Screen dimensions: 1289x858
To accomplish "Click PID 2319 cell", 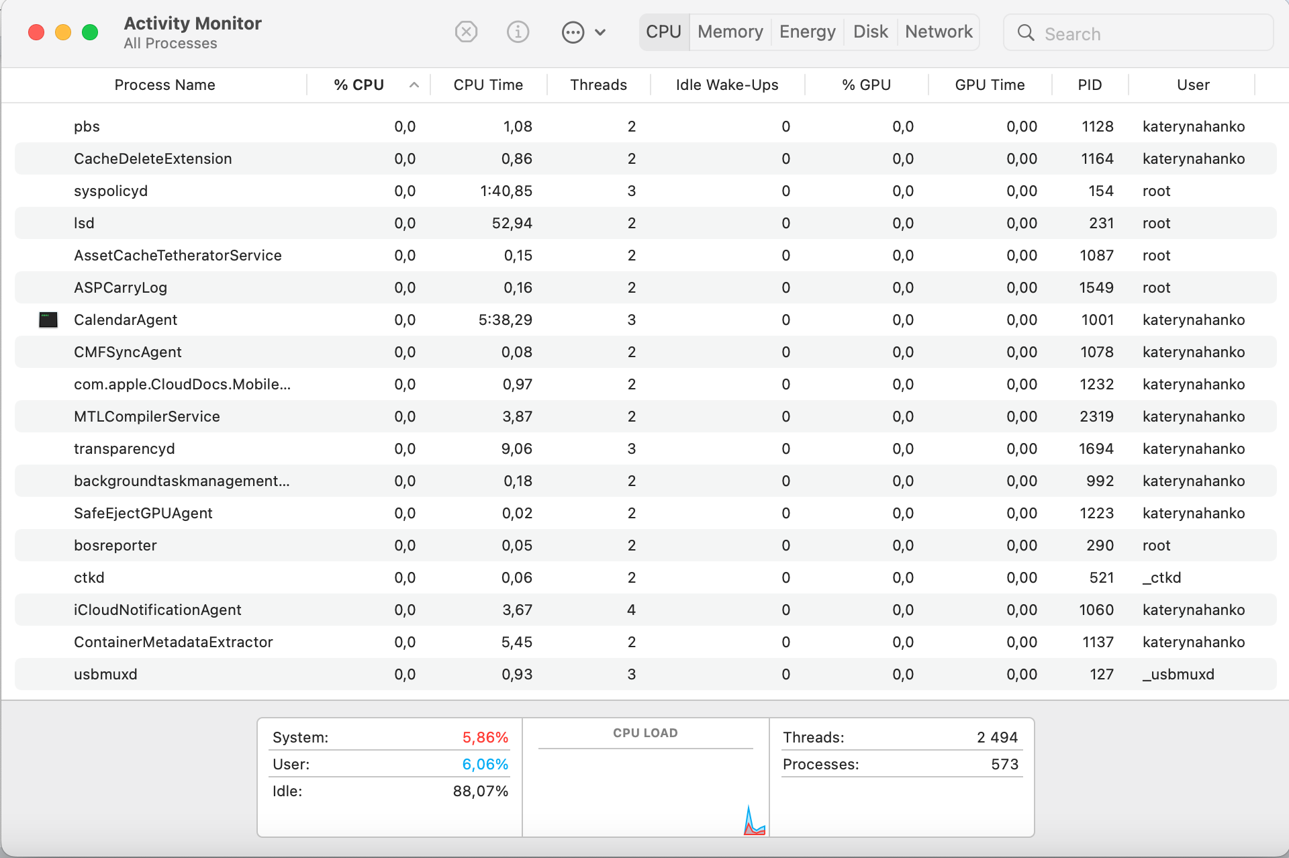I will [x=1097, y=416].
